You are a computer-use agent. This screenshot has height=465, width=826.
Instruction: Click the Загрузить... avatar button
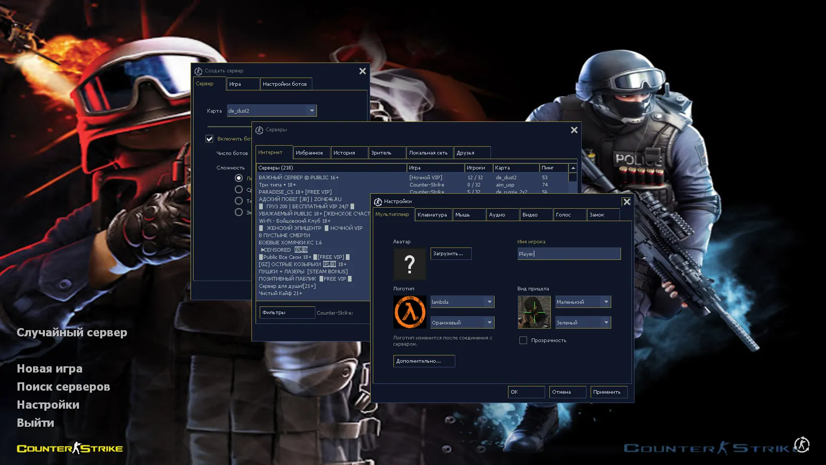[x=451, y=254]
